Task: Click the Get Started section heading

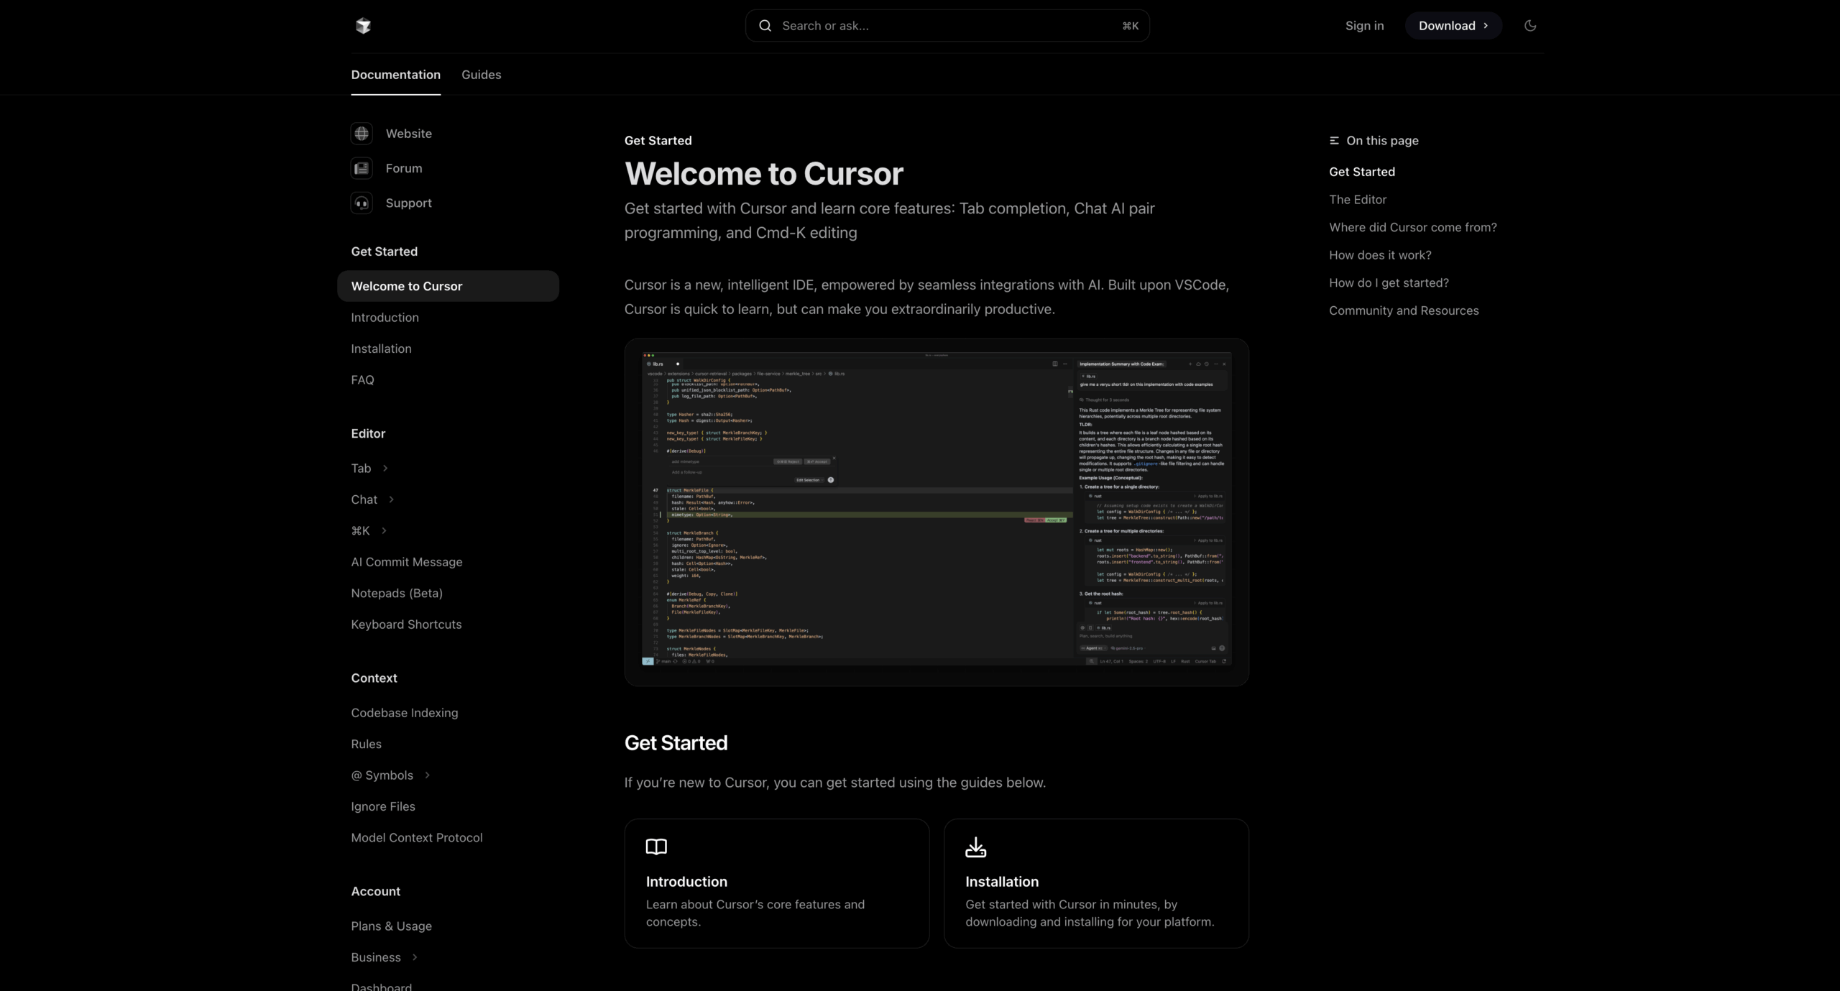Action: point(676,743)
